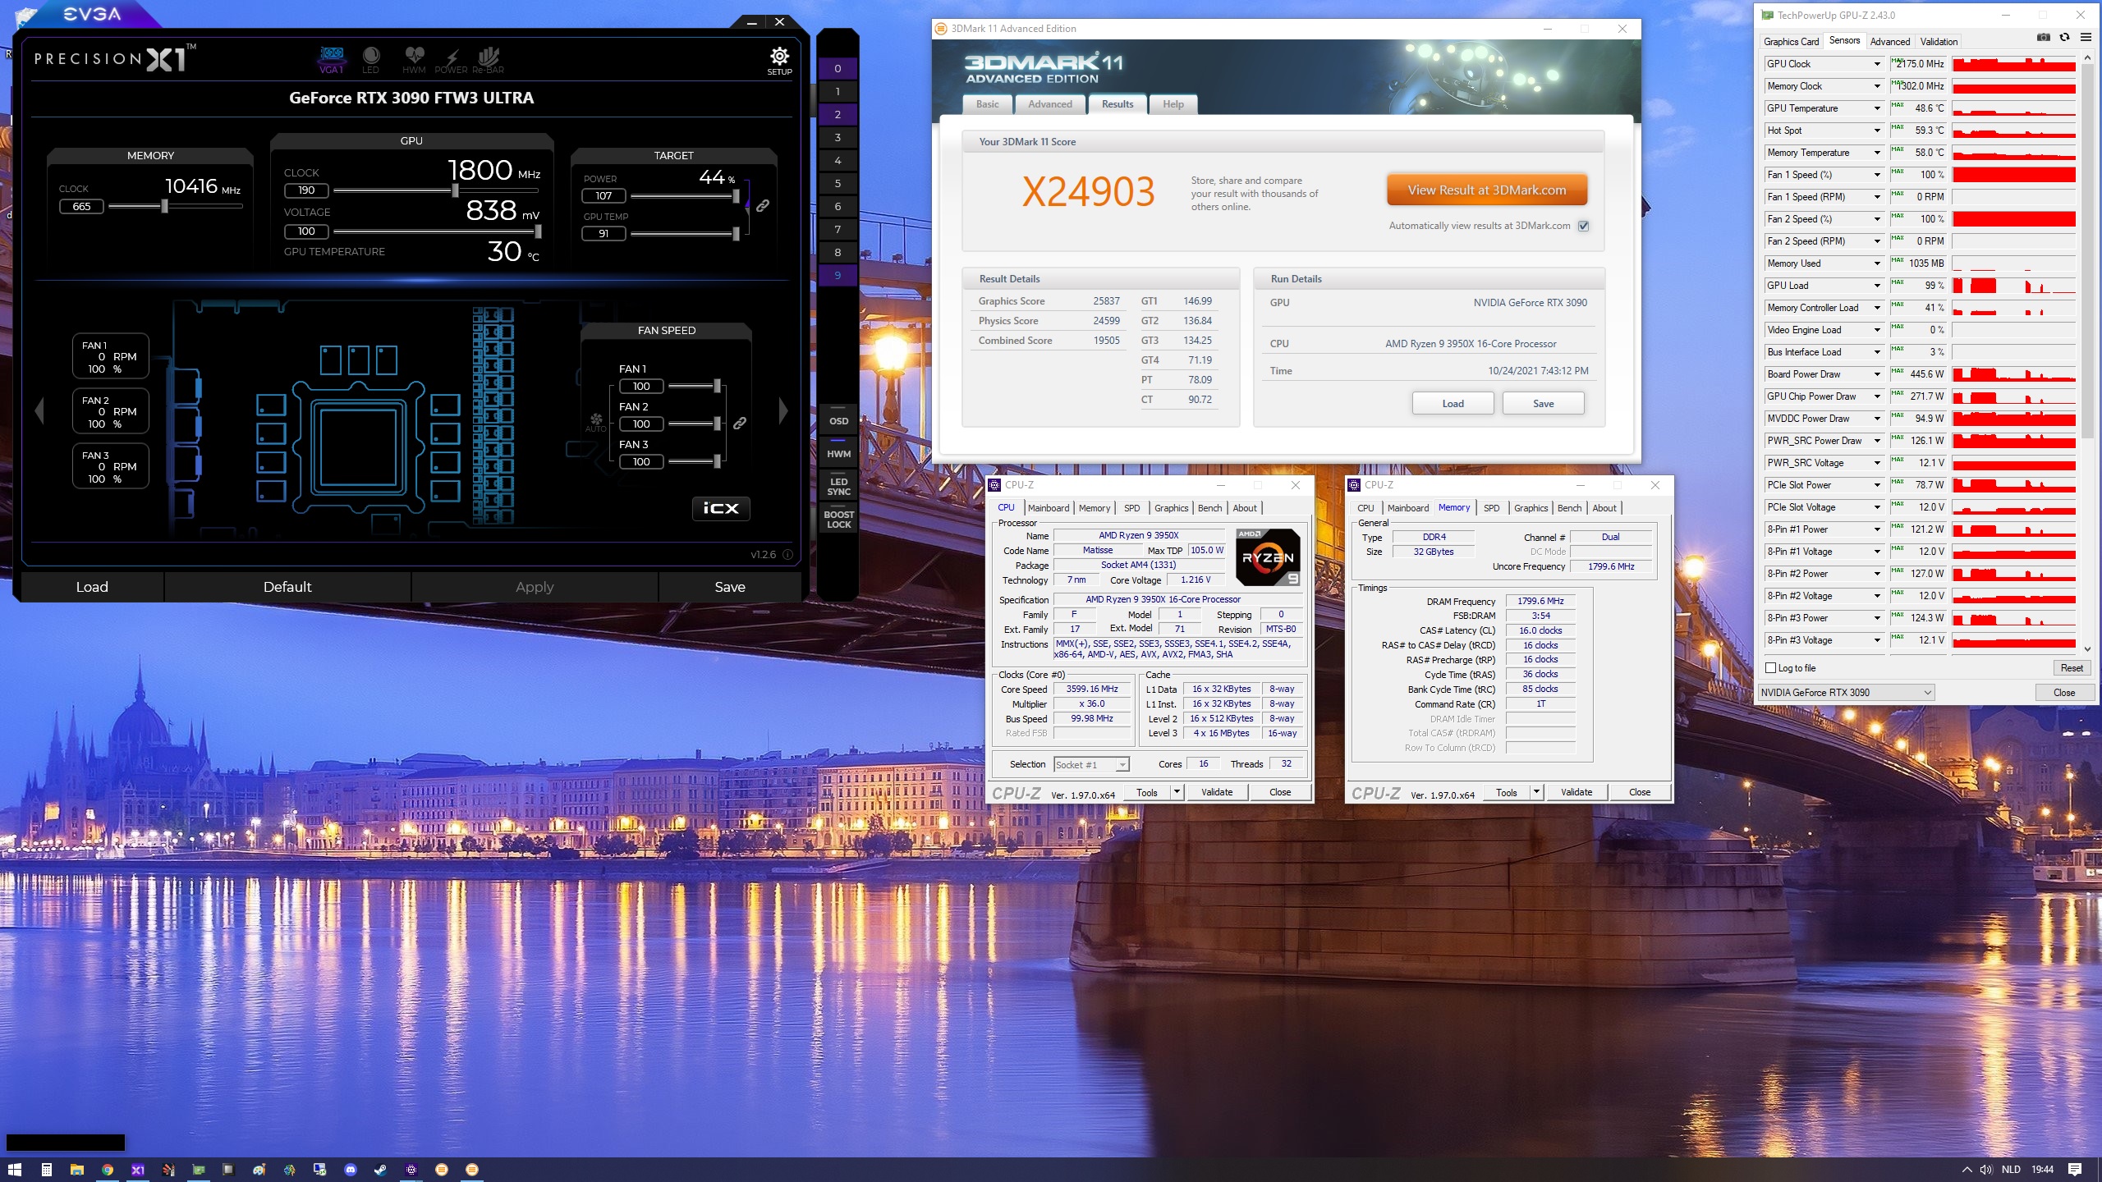Image resolution: width=2102 pixels, height=1182 pixels.
Task: Open Steam from the taskbar
Action: (x=381, y=1170)
